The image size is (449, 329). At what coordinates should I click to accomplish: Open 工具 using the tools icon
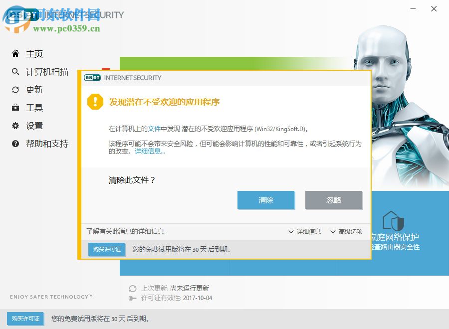(15, 107)
